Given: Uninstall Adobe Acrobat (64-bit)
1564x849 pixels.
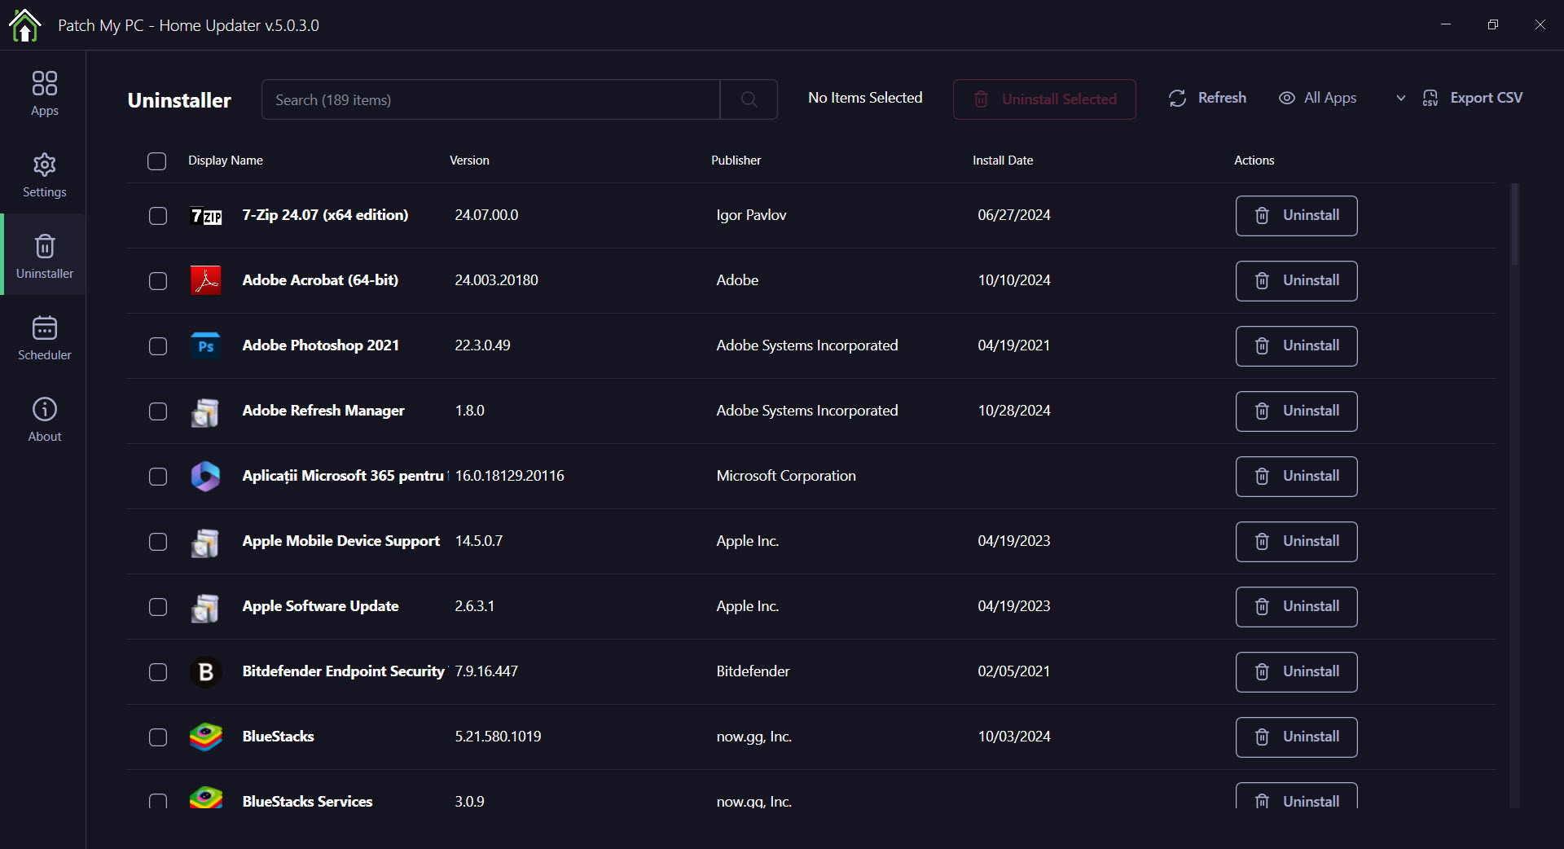Looking at the screenshot, I should coord(1296,280).
